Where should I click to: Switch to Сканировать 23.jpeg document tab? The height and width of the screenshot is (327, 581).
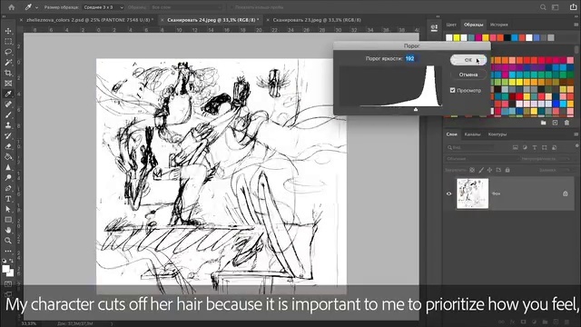tap(317, 20)
